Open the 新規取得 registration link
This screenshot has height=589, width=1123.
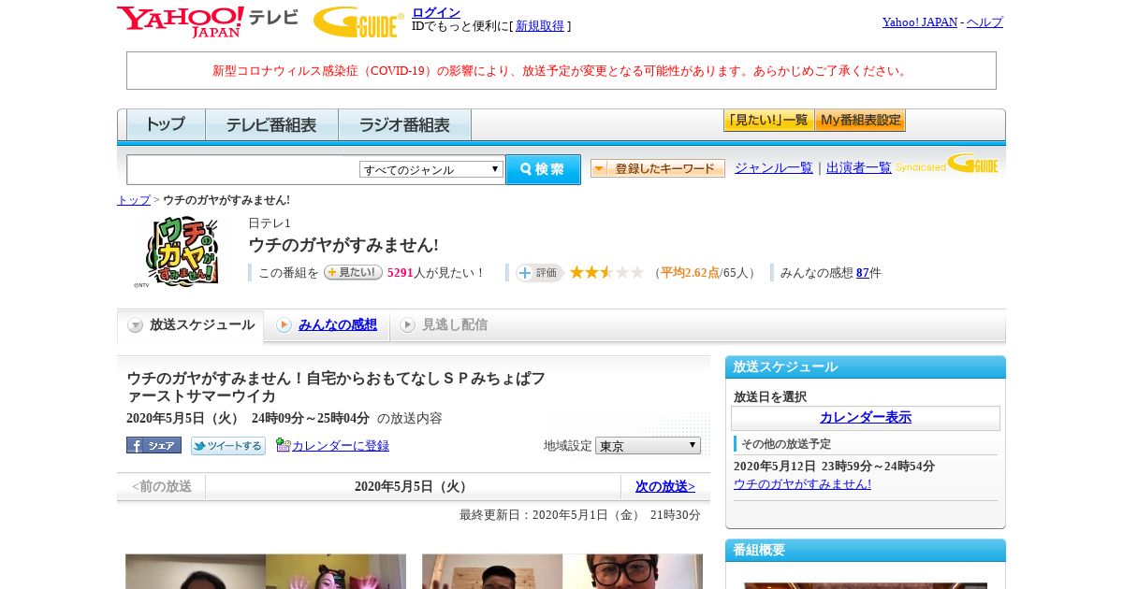pos(540,26)
